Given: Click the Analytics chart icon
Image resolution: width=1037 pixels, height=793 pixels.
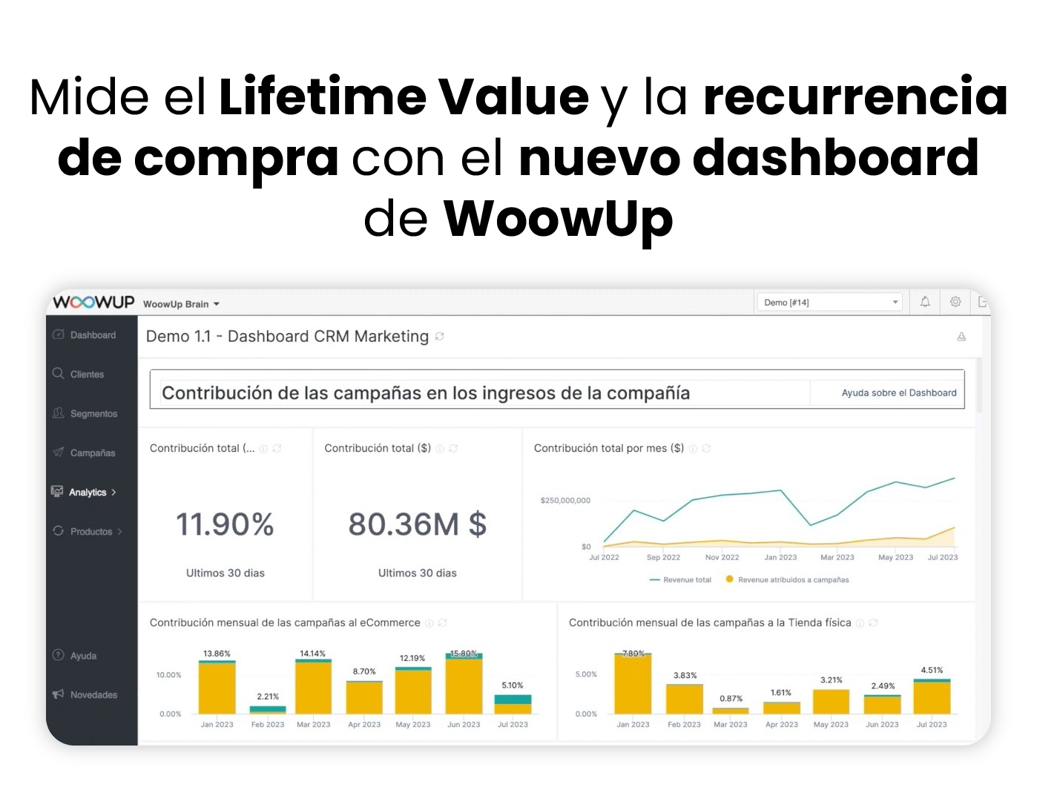Looking at the screenshot, I should pos(57,491).
